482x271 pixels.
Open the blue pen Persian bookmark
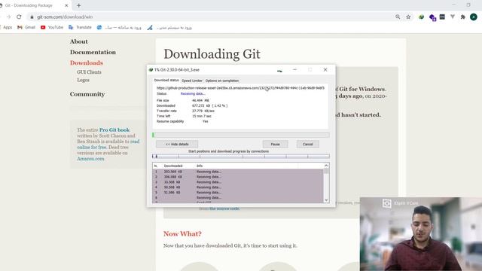coord(169,28)
